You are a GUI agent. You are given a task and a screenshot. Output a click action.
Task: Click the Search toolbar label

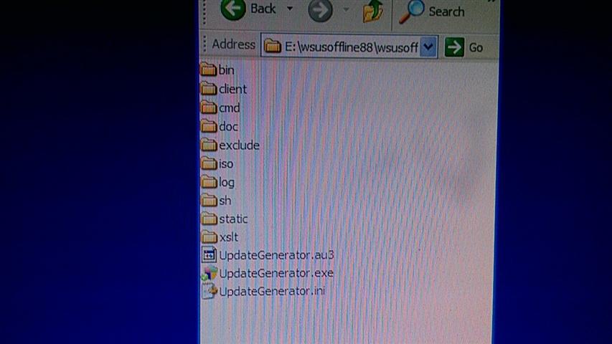click(446, 11)
